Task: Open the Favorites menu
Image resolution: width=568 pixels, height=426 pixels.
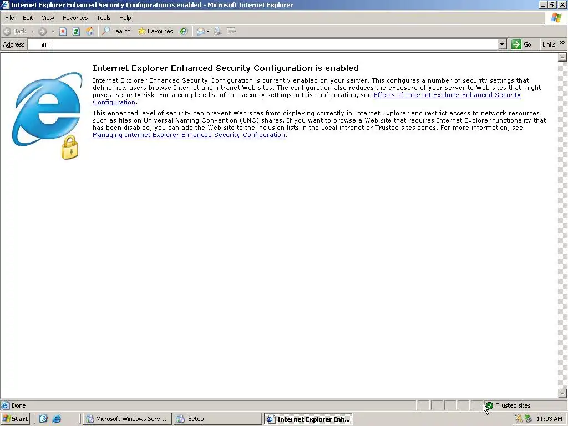Action: click(75, 18)
